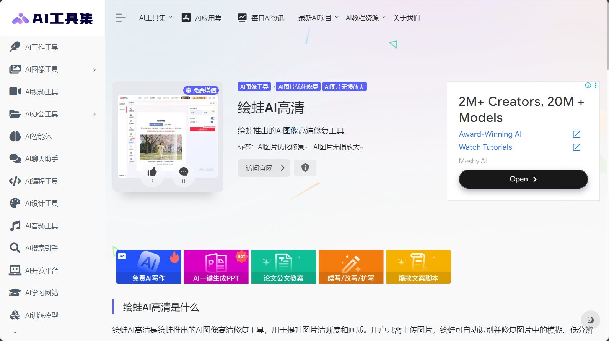
Task: Click the 绘蛙AI高清是什么 section heading
Action: coord(161,307)
